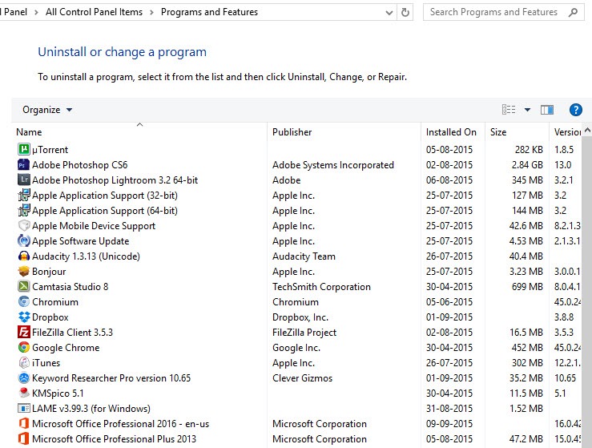Select the KMSpico 5.1 entry name
The width and height of the screenshot is (592, 448).
pos(58,394)
